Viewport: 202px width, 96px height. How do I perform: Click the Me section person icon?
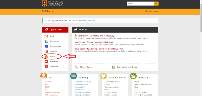tap(44, 76)
